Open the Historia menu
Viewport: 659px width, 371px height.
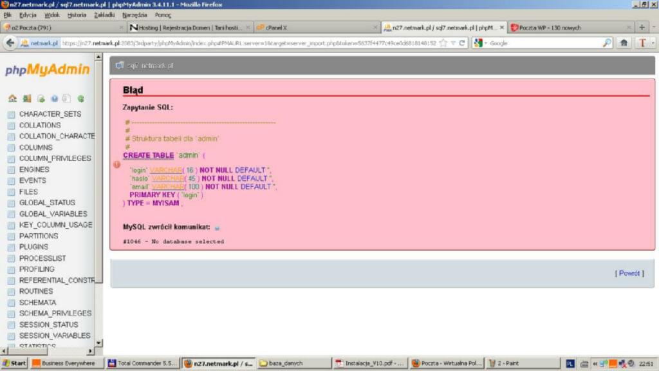(x=77, y=15)
